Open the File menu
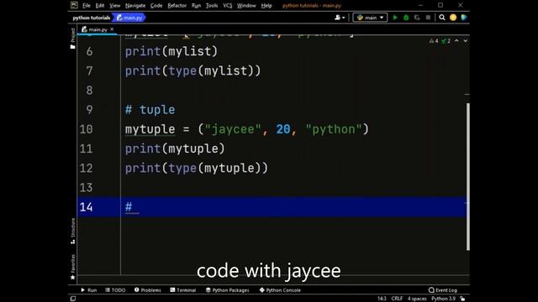 [x=86, y=6]
